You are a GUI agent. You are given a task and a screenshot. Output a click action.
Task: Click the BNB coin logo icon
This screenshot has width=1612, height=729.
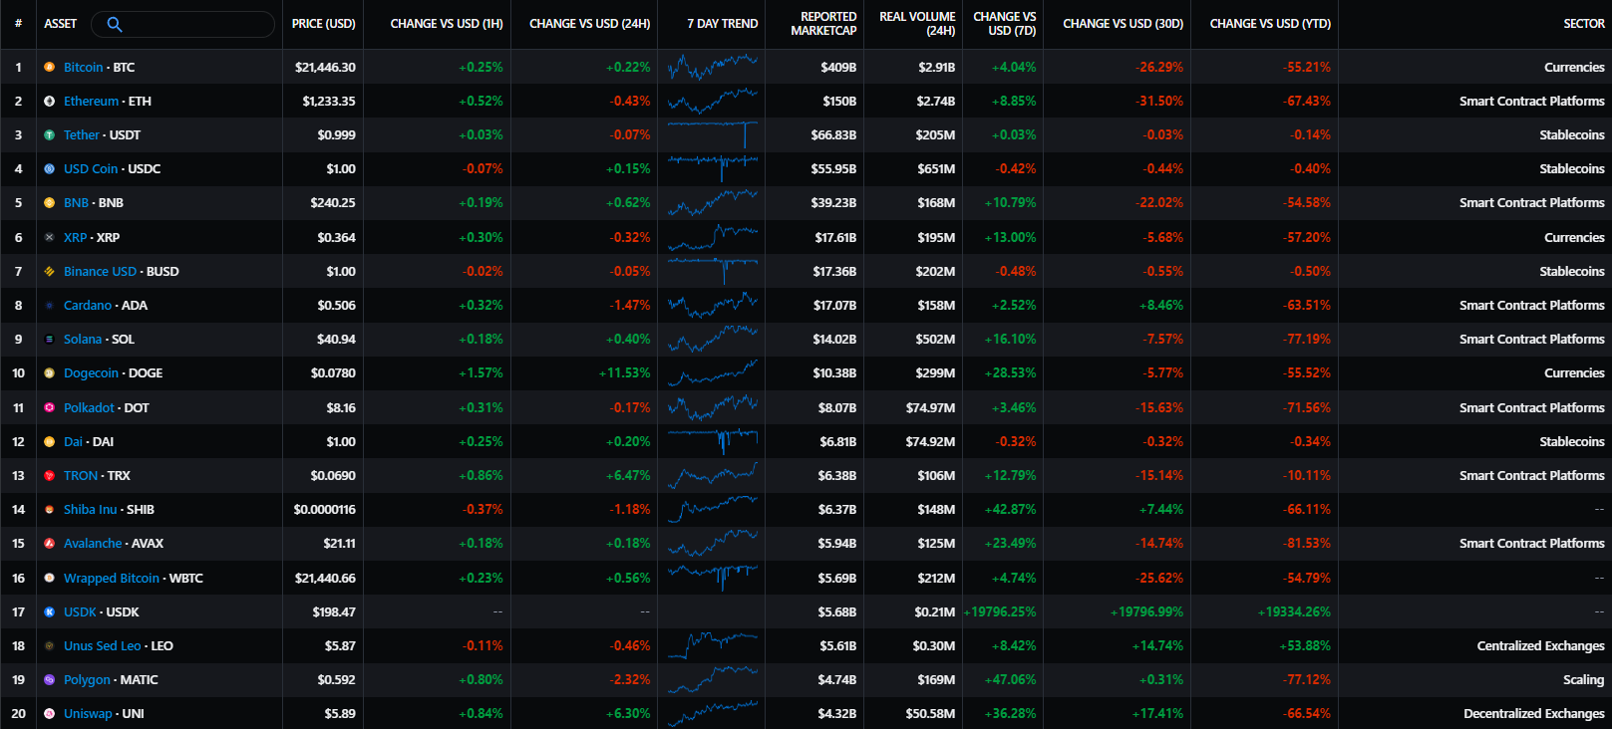(49, 203)
